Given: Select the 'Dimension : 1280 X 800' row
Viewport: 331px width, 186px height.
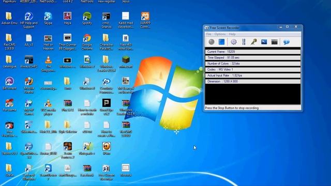Looking at the screenshot, I should 253,81.
